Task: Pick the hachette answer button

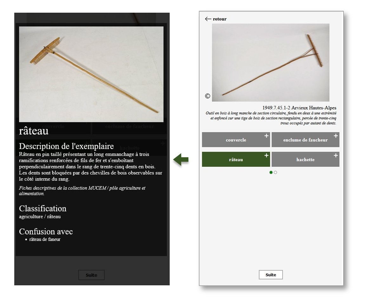Action: (305, 159)
